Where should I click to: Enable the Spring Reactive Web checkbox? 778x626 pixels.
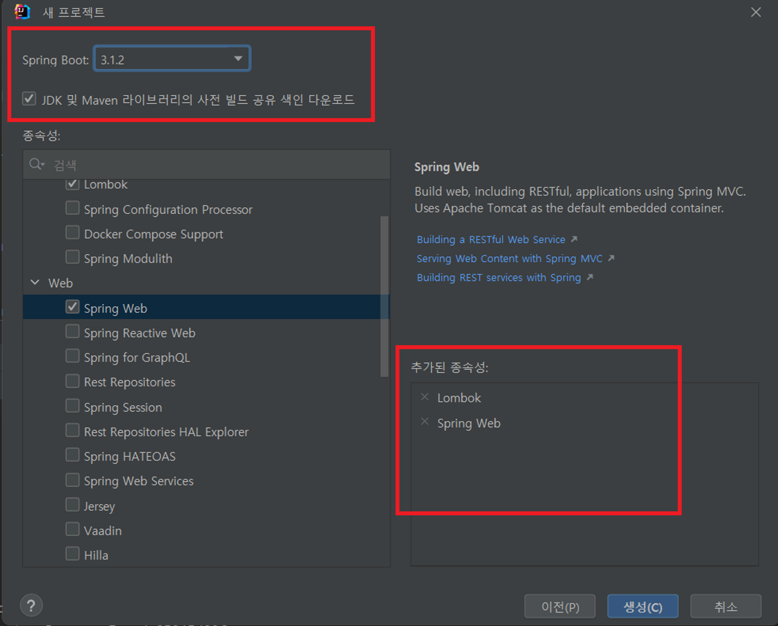[72, 332]
